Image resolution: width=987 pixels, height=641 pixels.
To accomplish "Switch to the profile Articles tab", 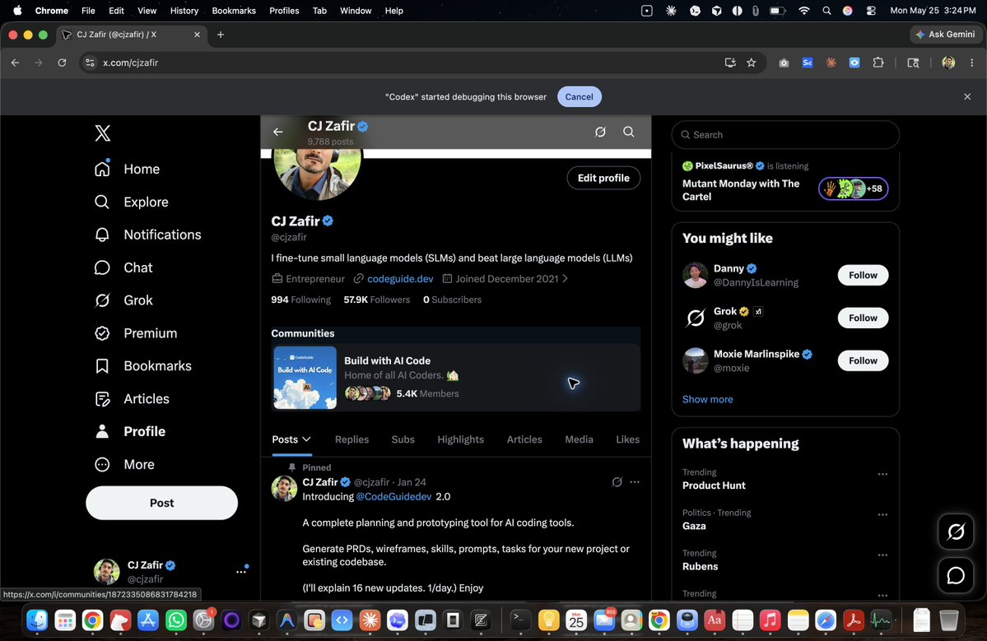I will pyautogui.click(x=524, y=439).
